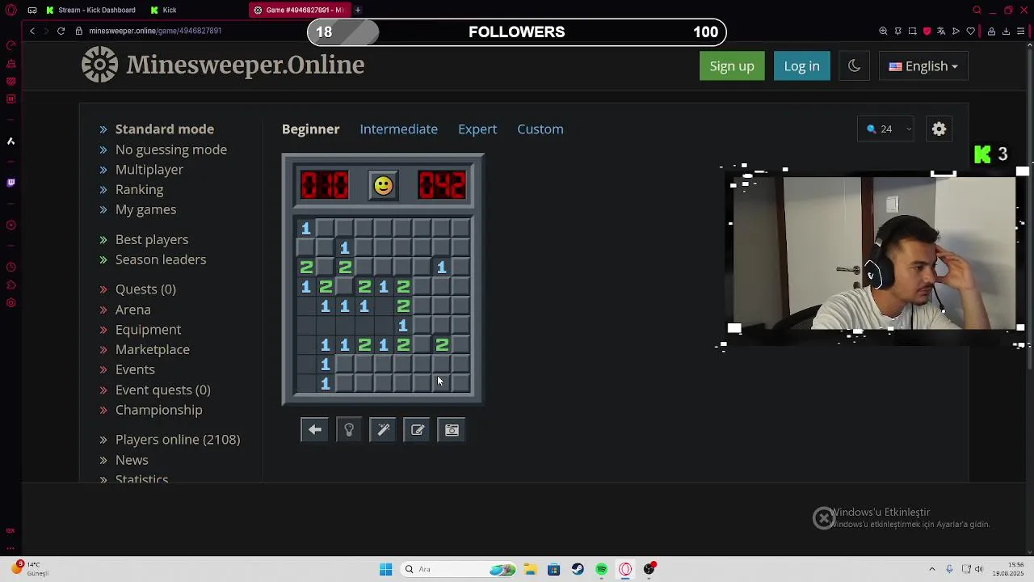This screenshot has width=1034, height=582.
Task: Open the Windows Start menu
Action: 385,569
